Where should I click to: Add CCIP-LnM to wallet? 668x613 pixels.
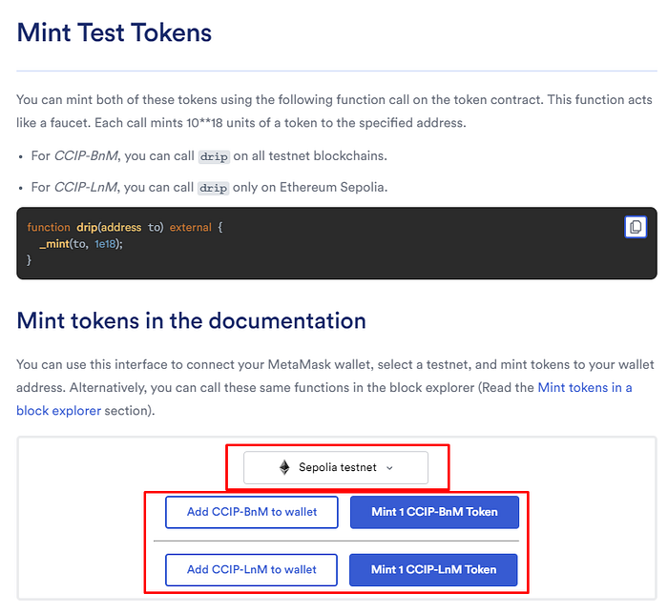251,569
